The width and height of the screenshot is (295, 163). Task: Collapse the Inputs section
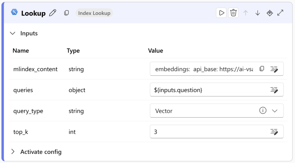[x=13, y=33]
